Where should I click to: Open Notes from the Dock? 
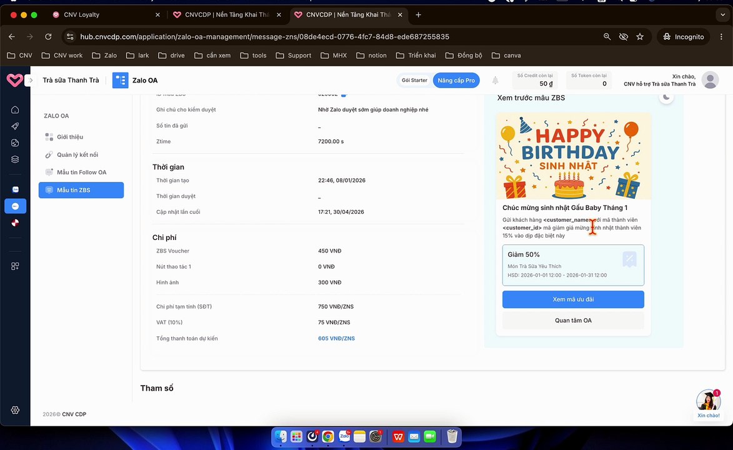click(x=359, y=437)
